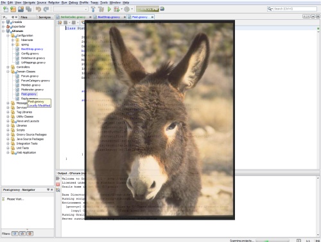Click the red stop icon in Output

pyautogui.click(x=58, y=184)
